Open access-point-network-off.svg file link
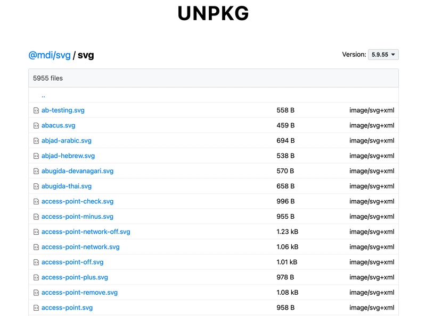426x316 pixels. (86, 232)
